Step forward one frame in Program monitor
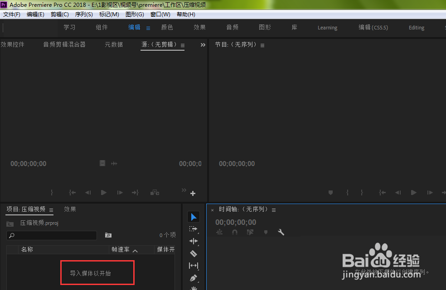 click(x=430, y=193)
